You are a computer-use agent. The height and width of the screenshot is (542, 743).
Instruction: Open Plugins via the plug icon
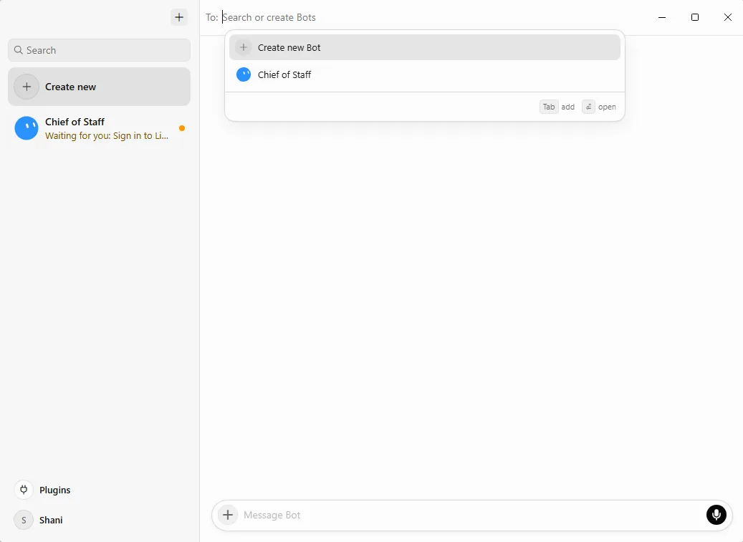pyautogui.click(x=24, y=490)
